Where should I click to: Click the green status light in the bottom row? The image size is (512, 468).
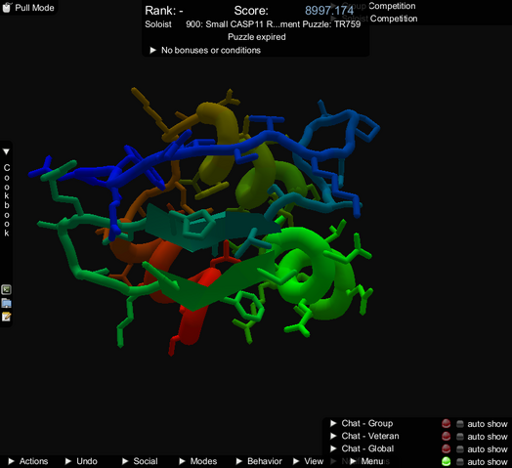coord(446,461)
